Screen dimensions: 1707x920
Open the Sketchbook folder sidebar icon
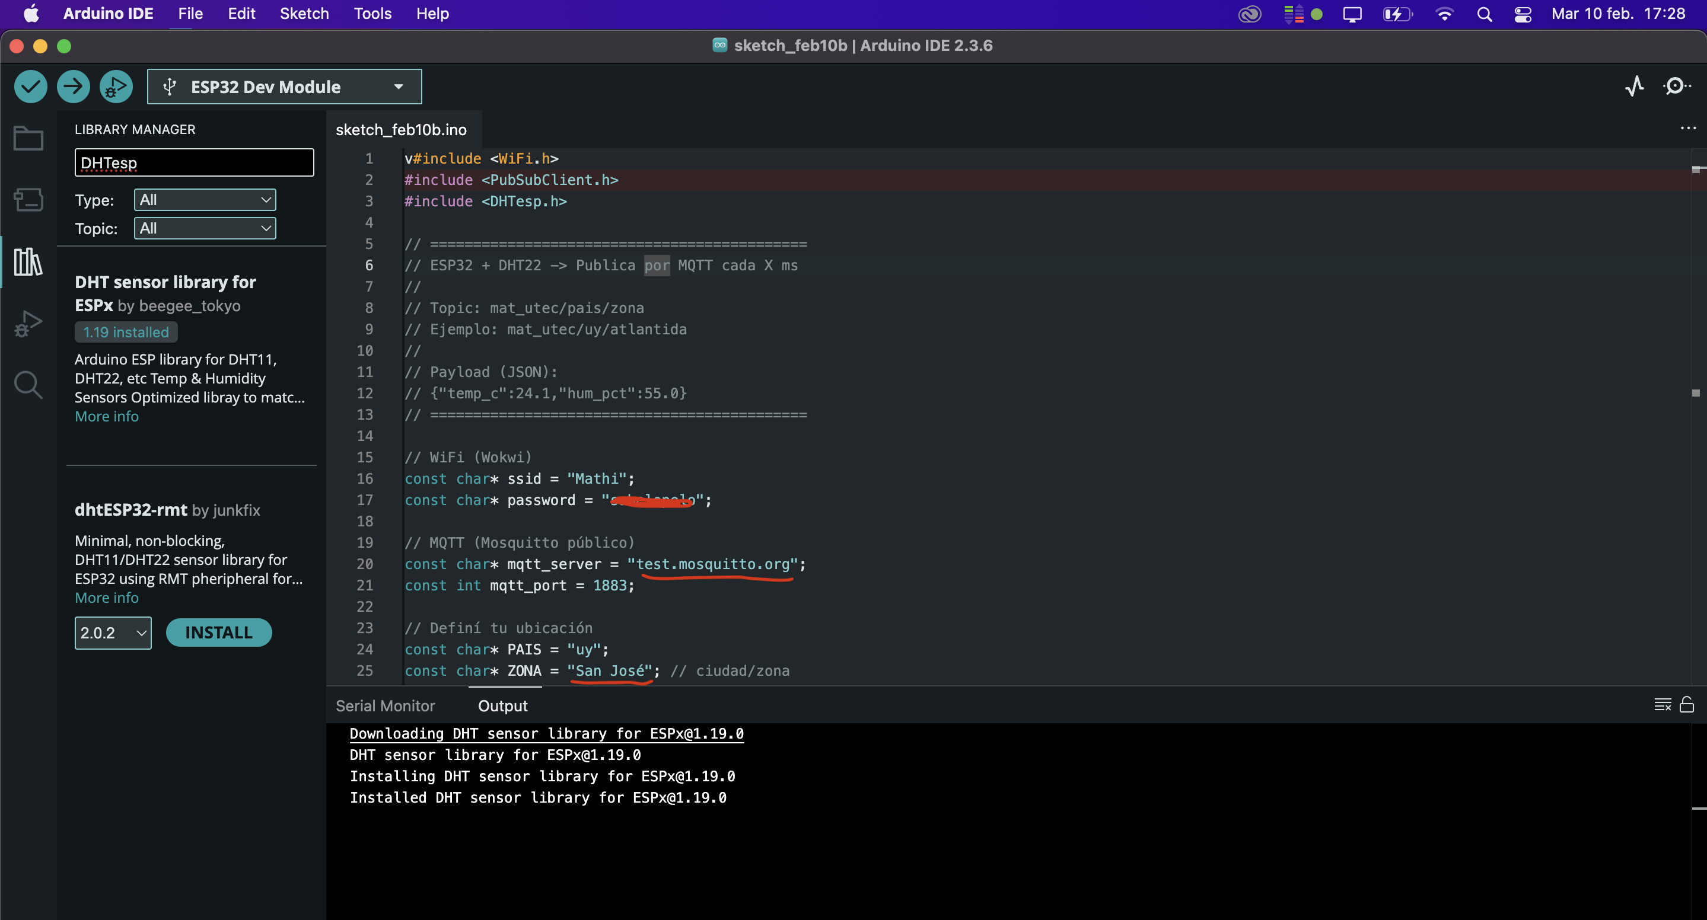pos(28,139)
